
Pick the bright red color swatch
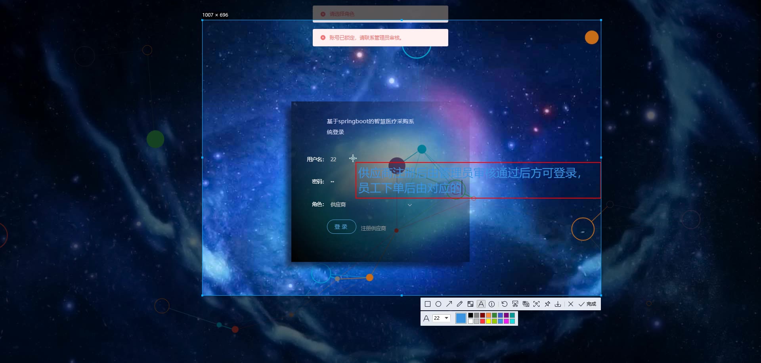click(x=483, y=321)
